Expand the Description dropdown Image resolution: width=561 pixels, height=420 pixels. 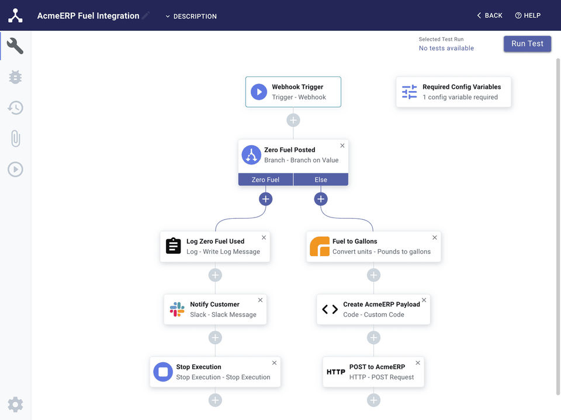pos(191,16)
